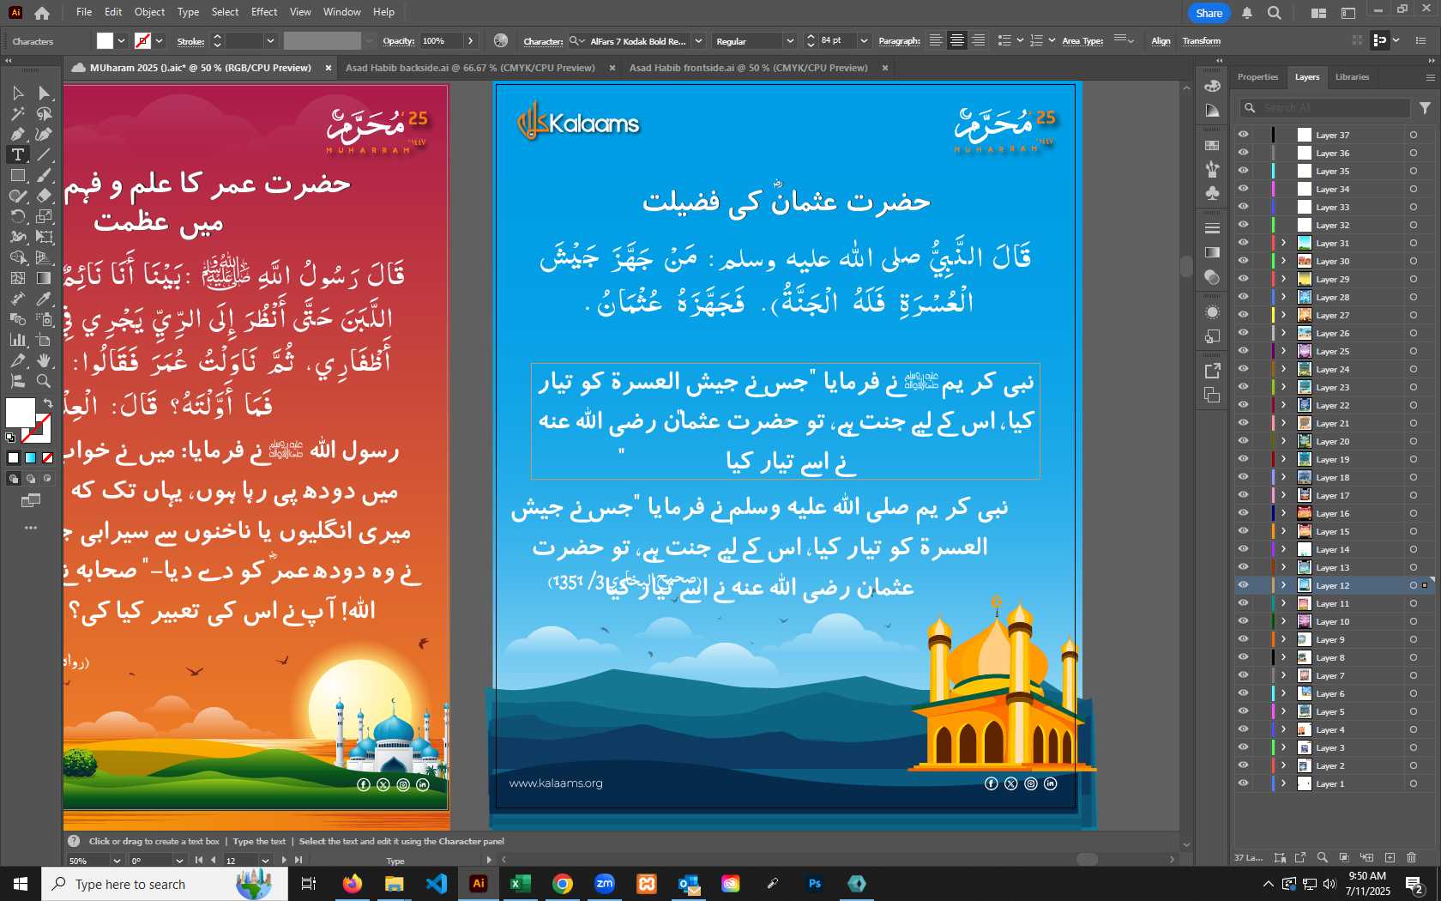This screenshot has height=901, width=1441.
Task: Open the Symbols panel club icon
Action: (x=1212, y=193)
